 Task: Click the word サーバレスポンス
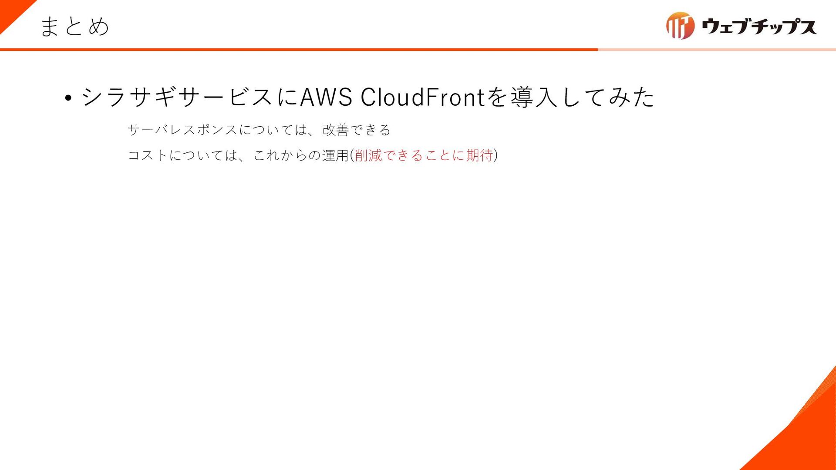tap(182, 130)
